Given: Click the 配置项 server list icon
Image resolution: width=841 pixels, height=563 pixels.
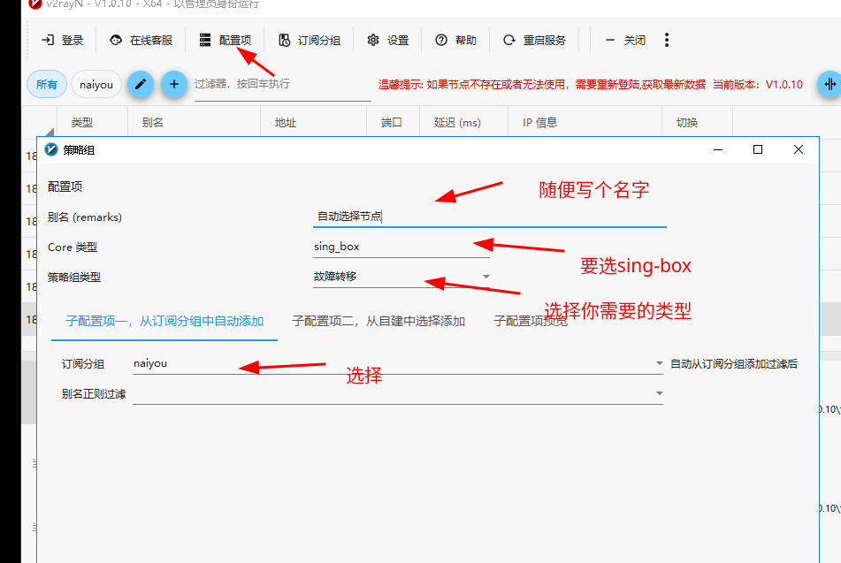Looking at the screenshot, I should pyautogui.click(x=205, y=41).
